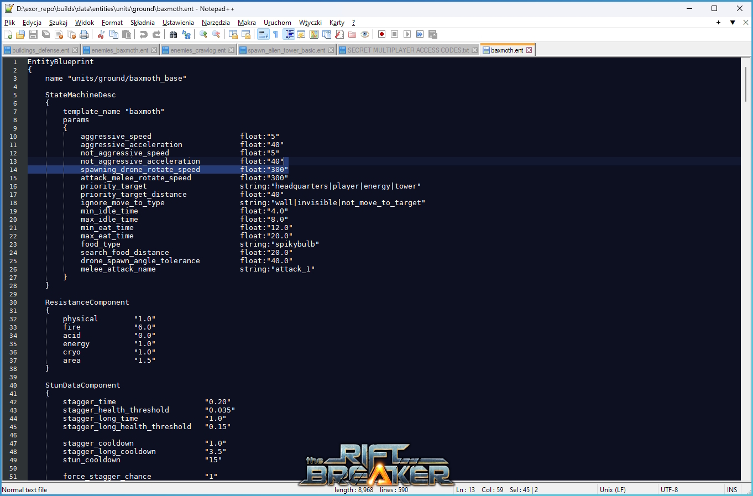Start macro recording with red circle
753x496 pixels.
coord(381,34)
